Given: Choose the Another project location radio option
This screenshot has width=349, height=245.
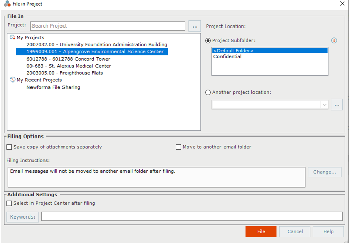Looking at the screenshot, I should (208, 92).
